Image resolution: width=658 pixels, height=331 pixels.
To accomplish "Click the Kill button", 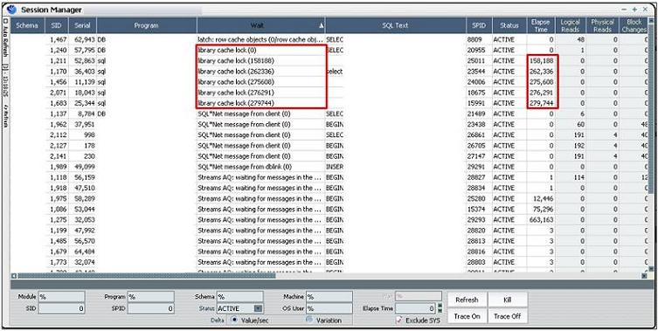I will 508,300.
